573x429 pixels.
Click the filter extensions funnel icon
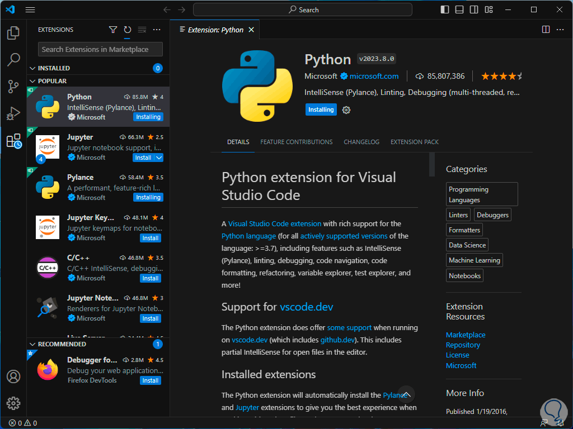point(113,30)
